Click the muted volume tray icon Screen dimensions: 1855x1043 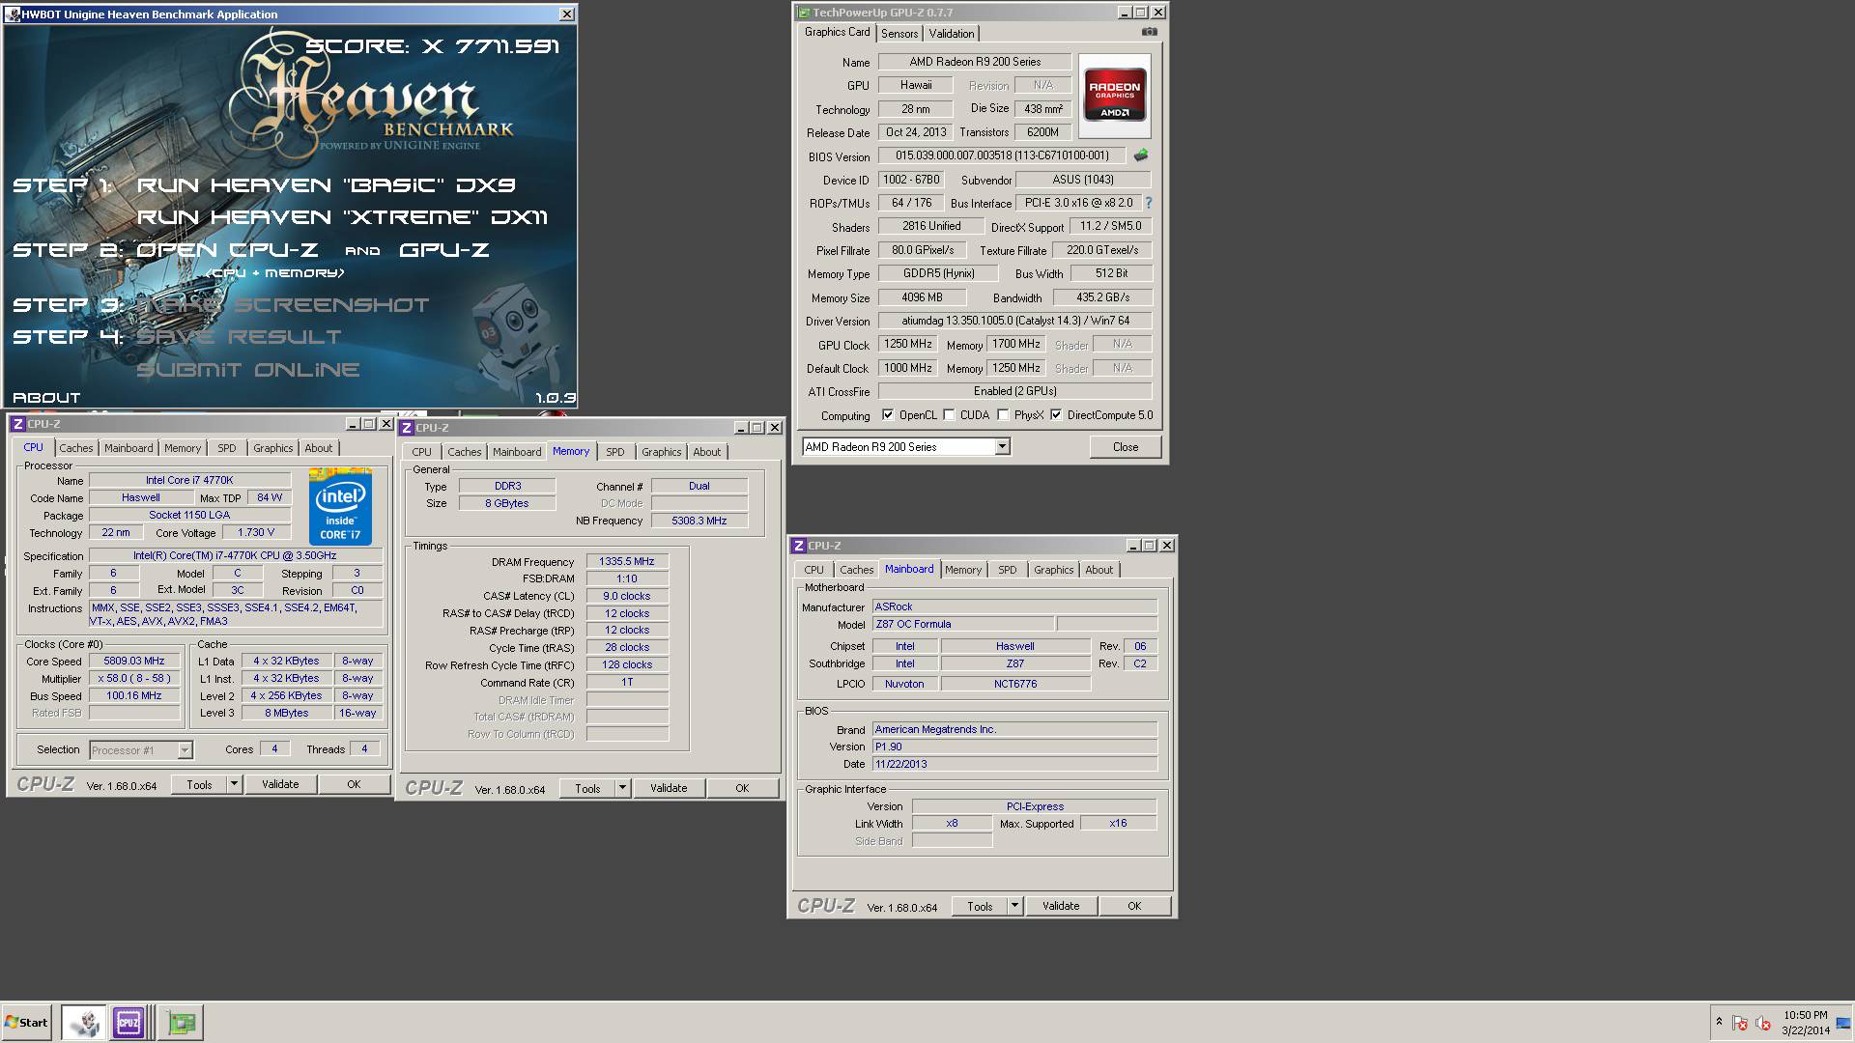coord(1763,1023)
